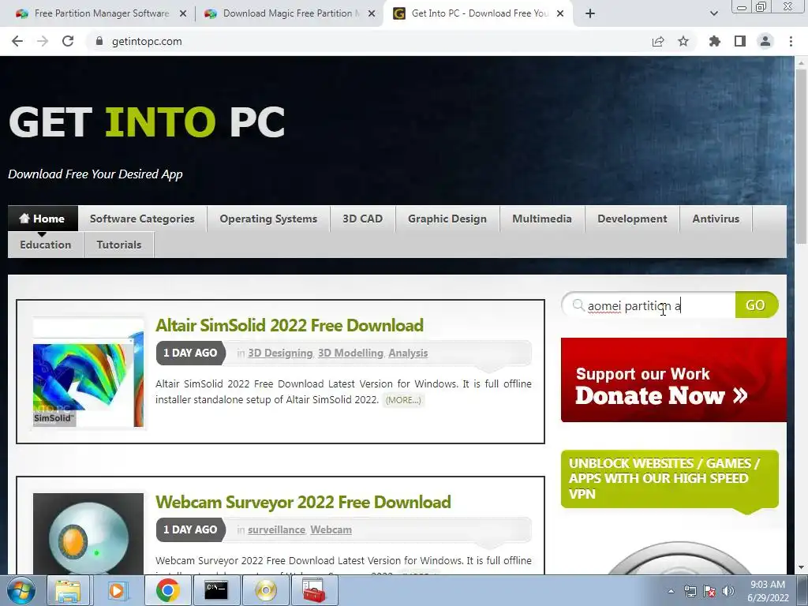Click the Action Center flag icon
808x606 pixels.
(x=709, y=592)
